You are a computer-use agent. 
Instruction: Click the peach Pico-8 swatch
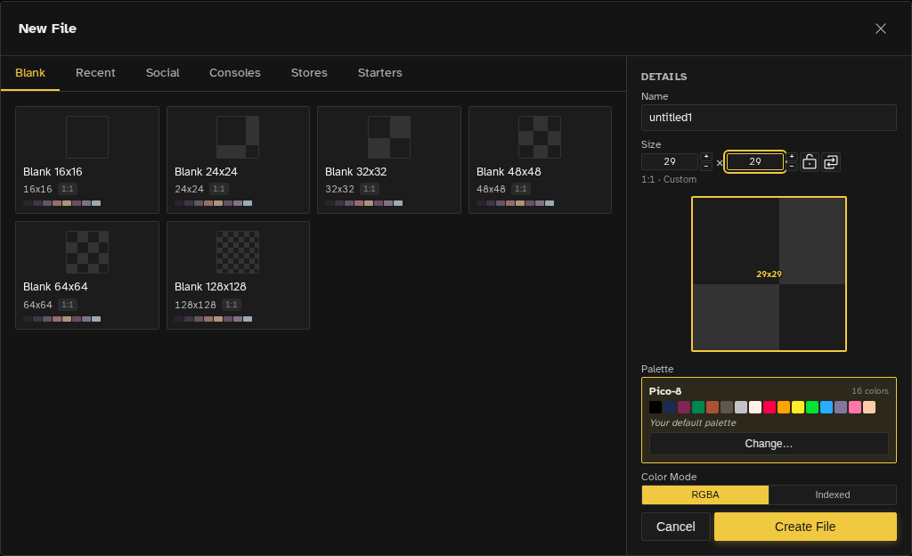(x=869, y=407)
